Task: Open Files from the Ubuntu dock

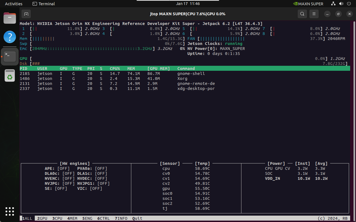Action: tap(10, 19)
